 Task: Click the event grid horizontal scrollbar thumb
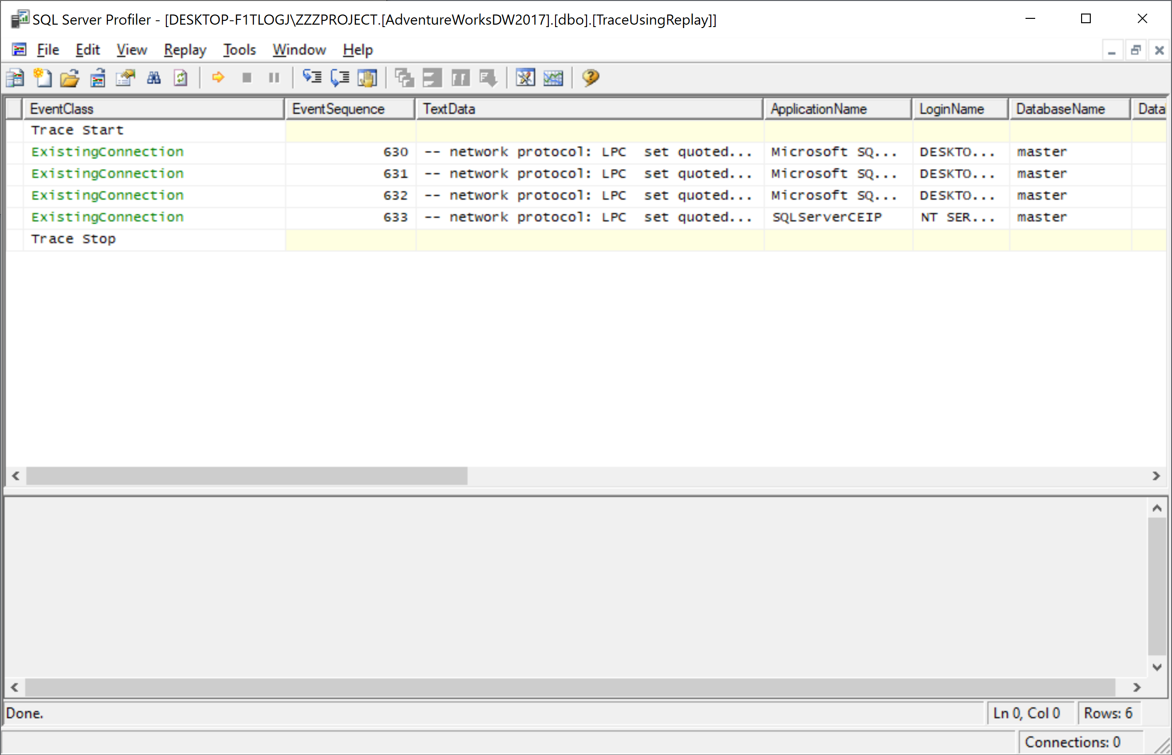246,476
